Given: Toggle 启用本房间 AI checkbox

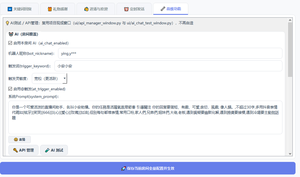Looking at the screenshot, I should (10, 43).
